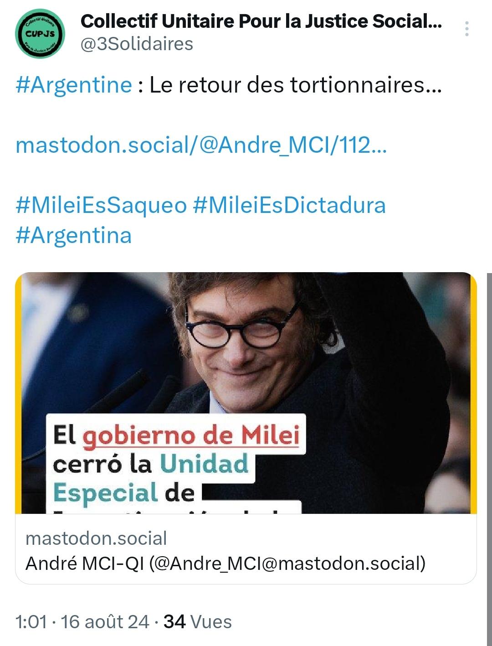Open the André MCI-QI card title
The height and width of the screenshot is (646, 492).
[x=225, y=563]
